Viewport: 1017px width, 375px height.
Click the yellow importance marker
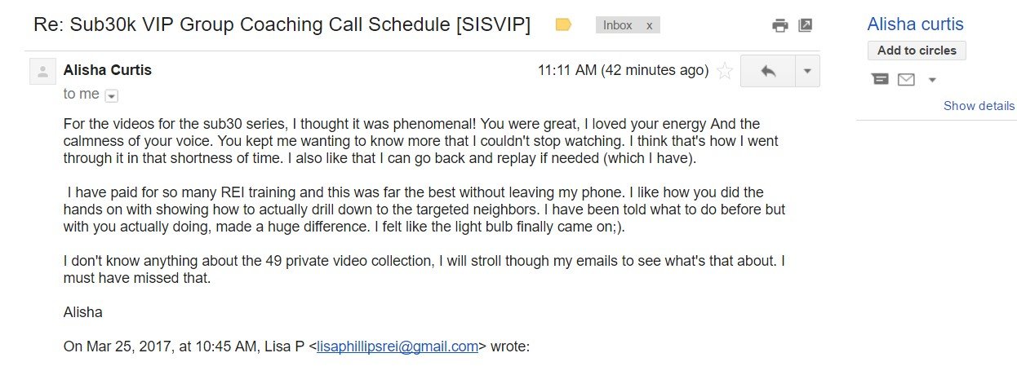tap(563, 25)
